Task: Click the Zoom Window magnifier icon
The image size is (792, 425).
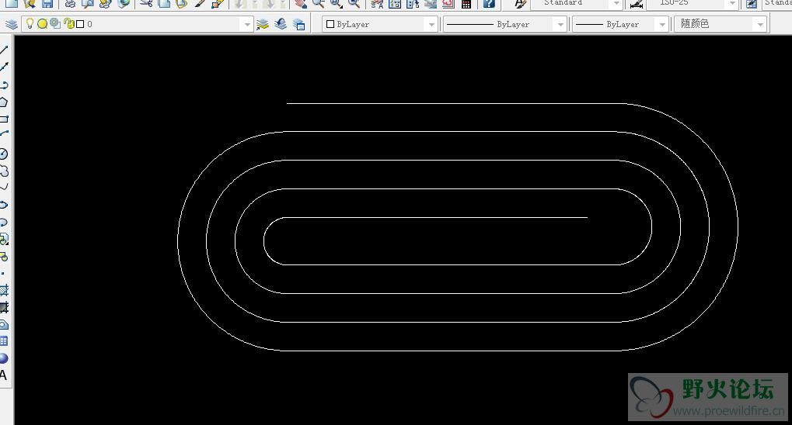Action: tap(336, 4)
